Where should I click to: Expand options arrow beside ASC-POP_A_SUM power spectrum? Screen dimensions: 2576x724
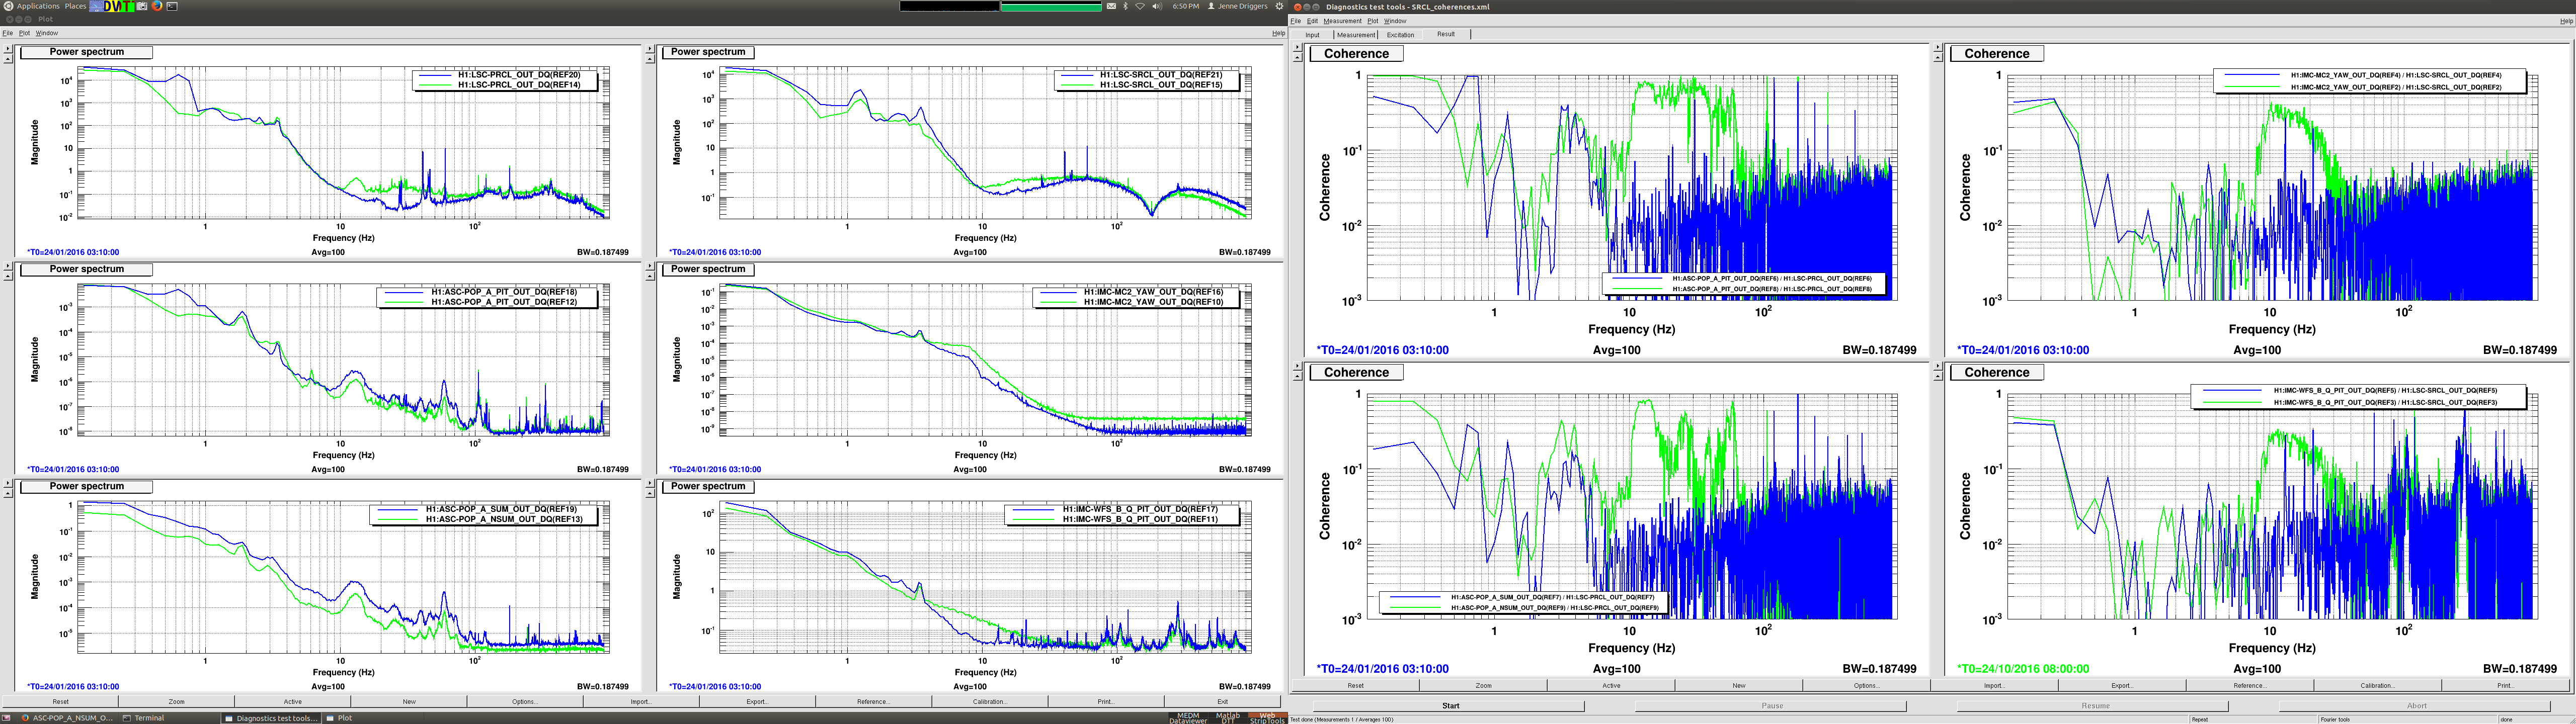coord(8,483)
